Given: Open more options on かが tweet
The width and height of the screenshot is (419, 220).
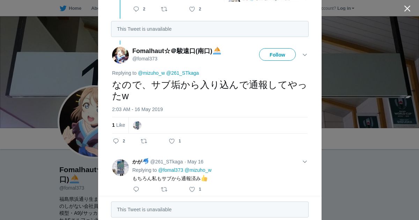Looking at the screenshot, I should point(305,162).
